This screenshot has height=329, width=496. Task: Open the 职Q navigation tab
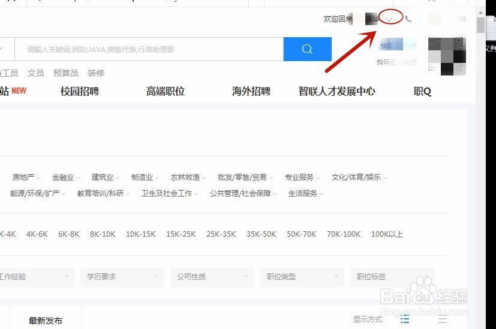[x=422, y=91]
